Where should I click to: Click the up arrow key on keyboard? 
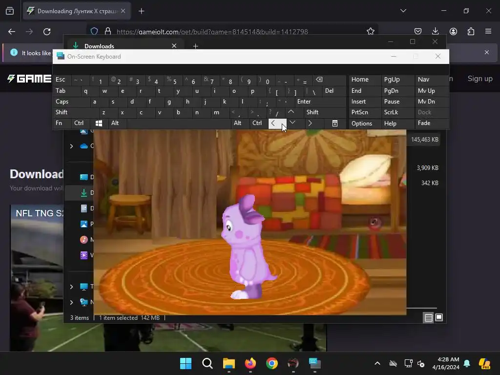294,112
